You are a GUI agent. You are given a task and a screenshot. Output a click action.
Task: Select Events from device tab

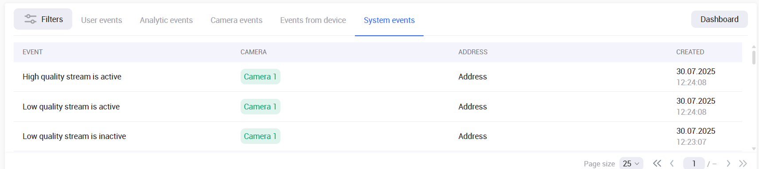click(313, 20)
